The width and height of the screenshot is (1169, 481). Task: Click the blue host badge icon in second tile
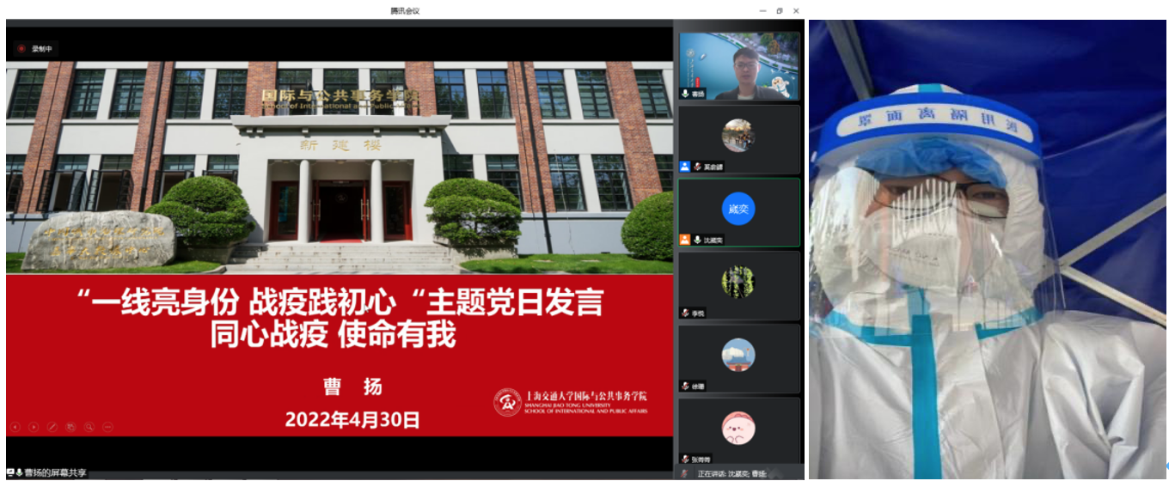click(x=684, y=167)
